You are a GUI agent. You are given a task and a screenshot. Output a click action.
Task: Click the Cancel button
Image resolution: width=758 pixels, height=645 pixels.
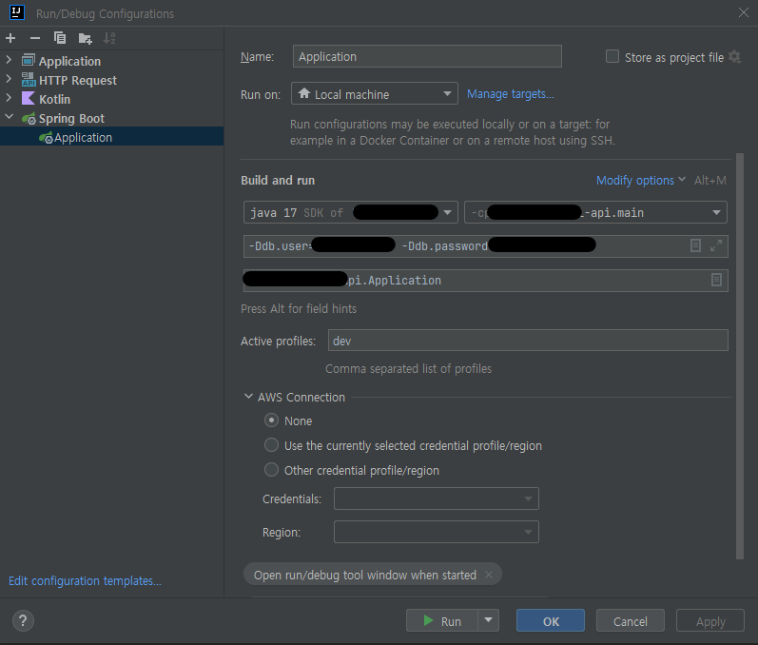pyautogui.click(x=631, y=620)
